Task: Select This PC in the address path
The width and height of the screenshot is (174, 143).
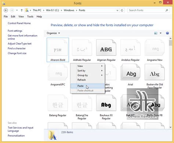Action: point(37,10)
